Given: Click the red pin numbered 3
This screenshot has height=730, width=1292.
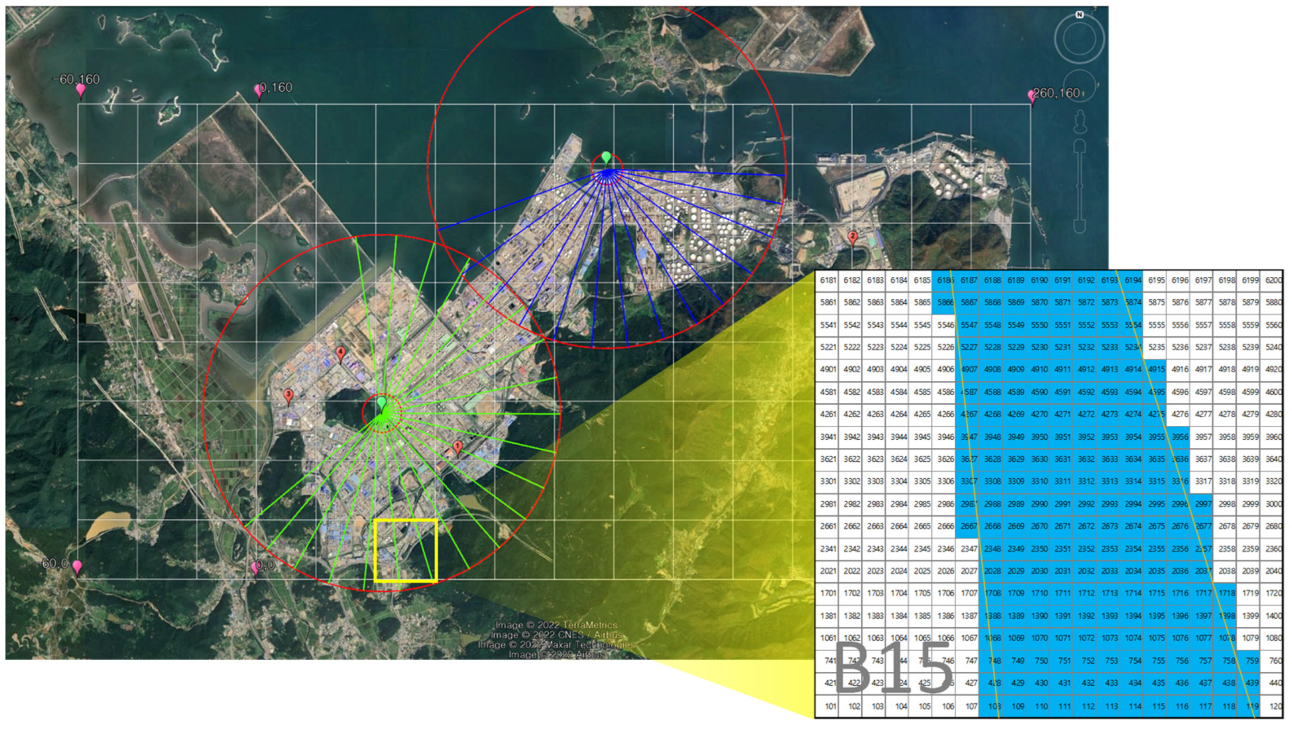Looking at the screenshot, I should pyautogui.click(x=288, y=396).
